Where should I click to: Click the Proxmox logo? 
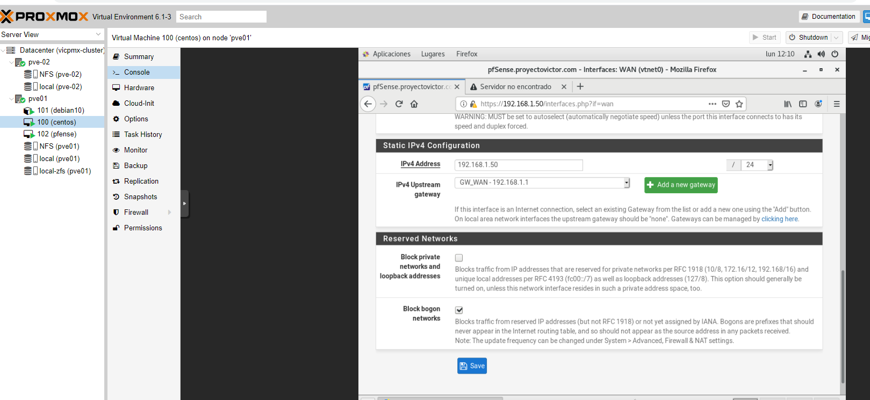pyautogui.click(x=44, y=17)
